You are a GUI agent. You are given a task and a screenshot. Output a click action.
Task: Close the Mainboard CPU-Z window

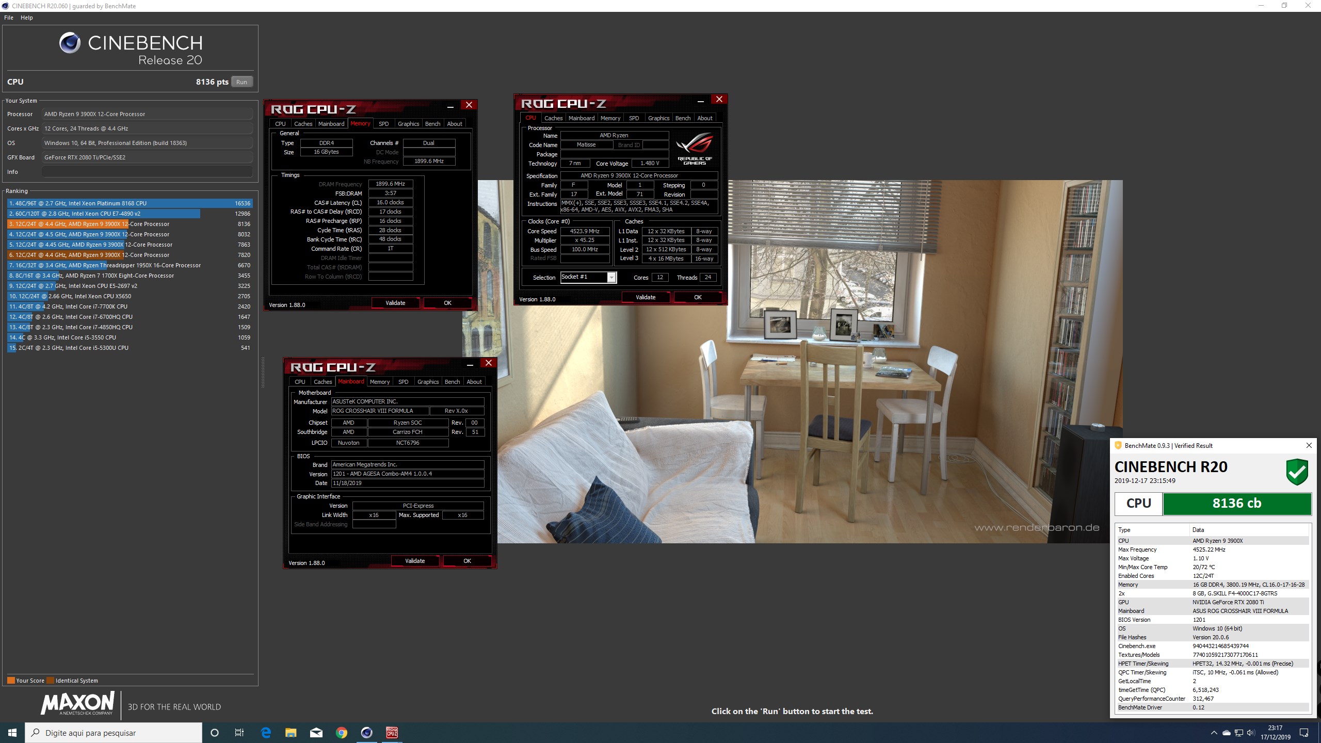pyautogui.click(x=488, y=363)
